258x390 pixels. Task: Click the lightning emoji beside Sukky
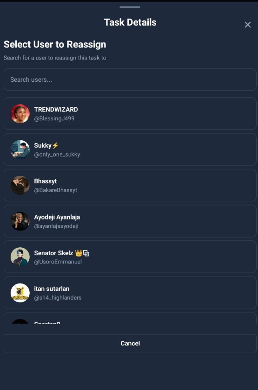click(x=55, y=145)
